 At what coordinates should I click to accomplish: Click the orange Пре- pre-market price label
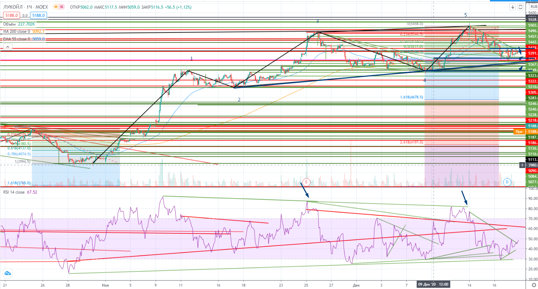tap(519, 132)
